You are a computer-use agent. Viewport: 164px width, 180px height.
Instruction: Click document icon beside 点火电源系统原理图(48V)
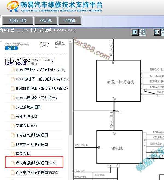(13, 163)
